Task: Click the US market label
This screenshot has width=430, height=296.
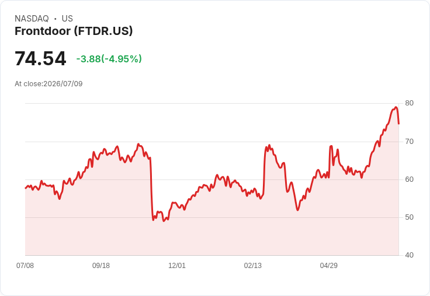Action: coord(67,19)
